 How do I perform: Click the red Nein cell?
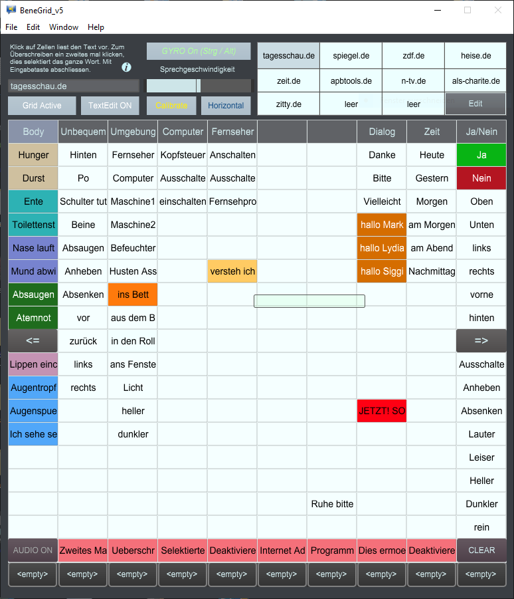[x=481, y=178]
